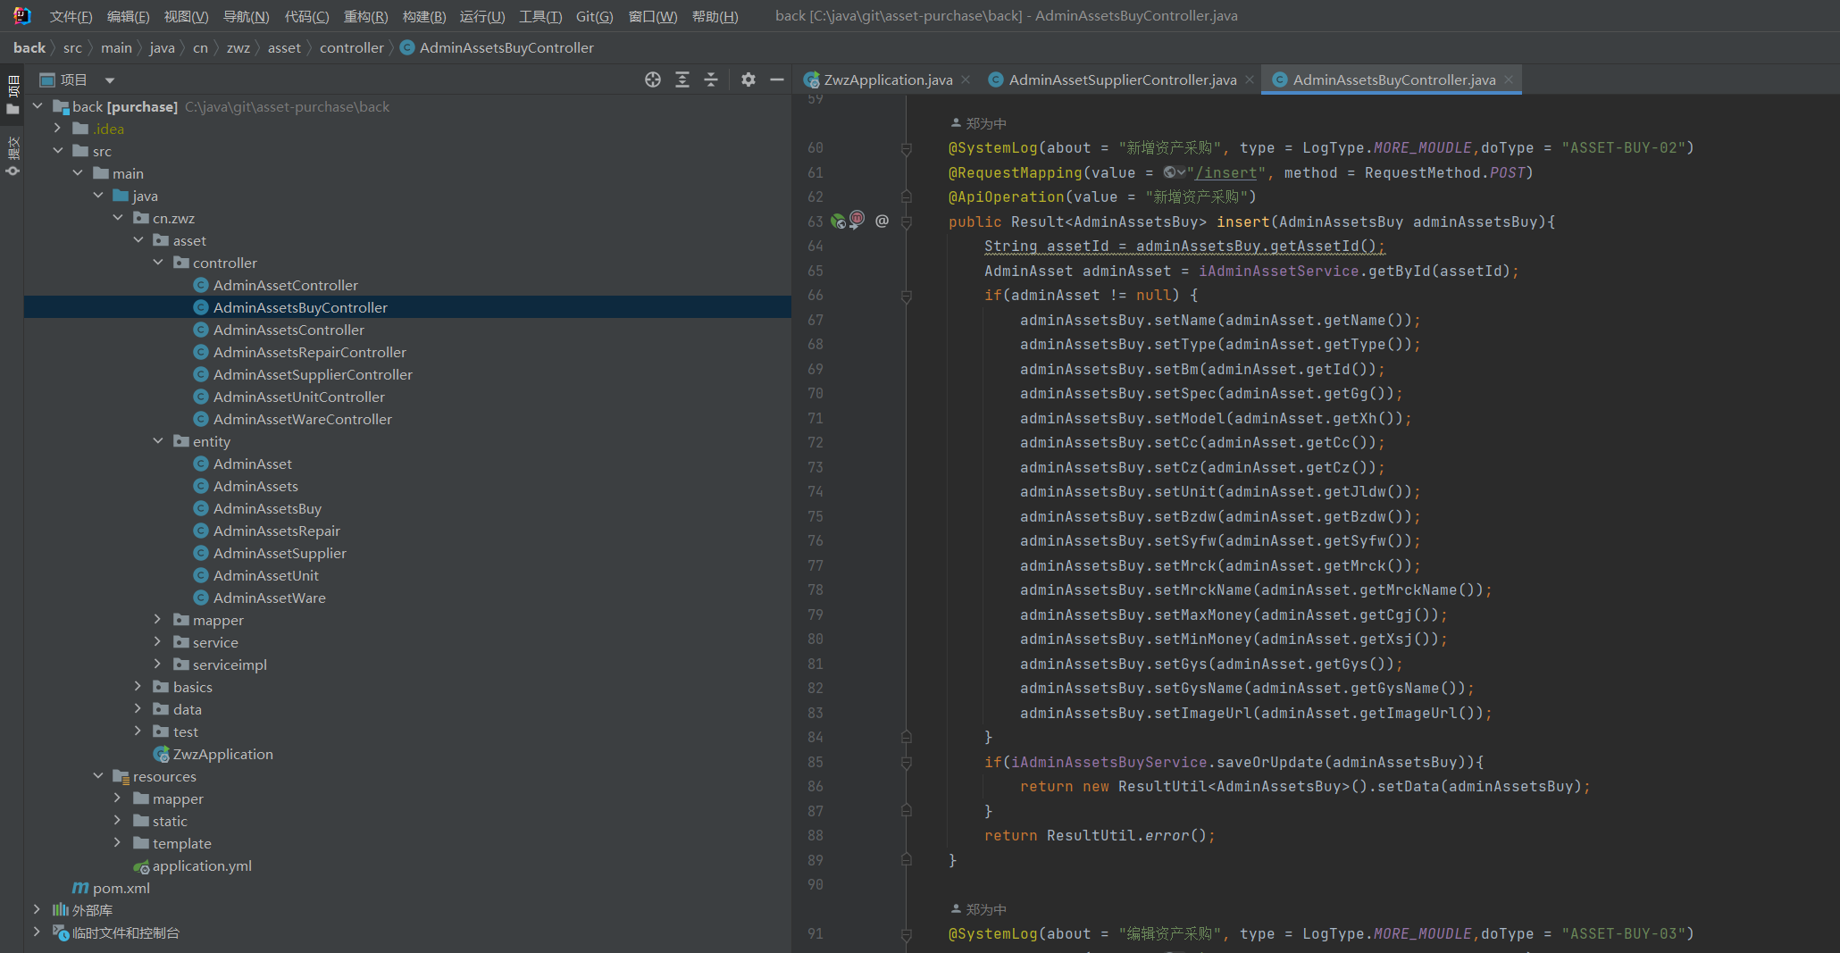Select AdminAssetsRepairController in project tree
The height and width of the screenshot is (953, 1840).
tap(309, 352)
